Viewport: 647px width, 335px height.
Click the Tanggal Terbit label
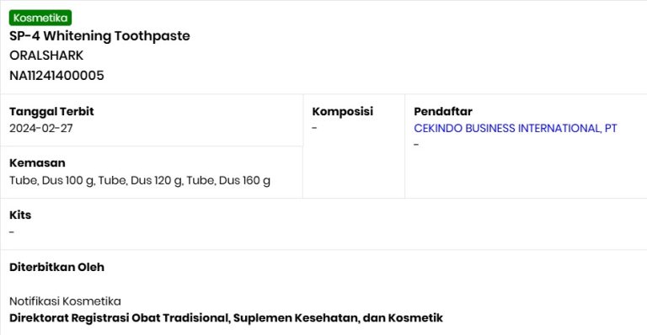pos(51,111)
